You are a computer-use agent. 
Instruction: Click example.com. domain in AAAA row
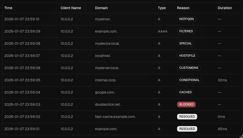click(x=106, y=31)
